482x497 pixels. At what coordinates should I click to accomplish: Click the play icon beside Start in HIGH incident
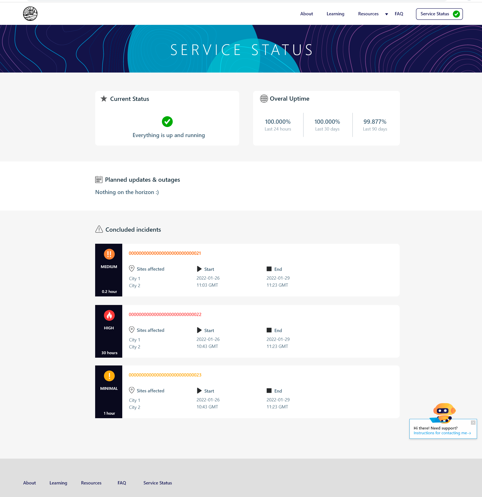199,330
